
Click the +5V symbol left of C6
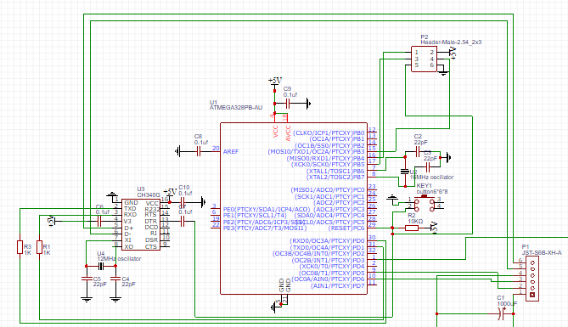pos(51,221)
